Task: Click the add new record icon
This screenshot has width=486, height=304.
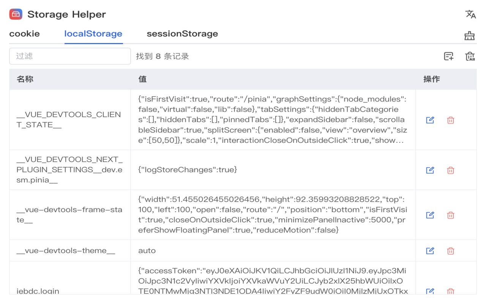Action: pyautogui.click(x=449, y=56)
